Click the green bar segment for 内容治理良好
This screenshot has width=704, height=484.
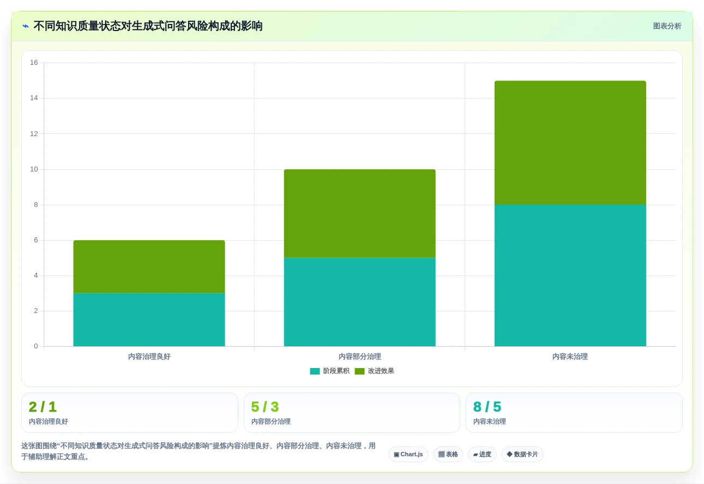pos(149,267)
